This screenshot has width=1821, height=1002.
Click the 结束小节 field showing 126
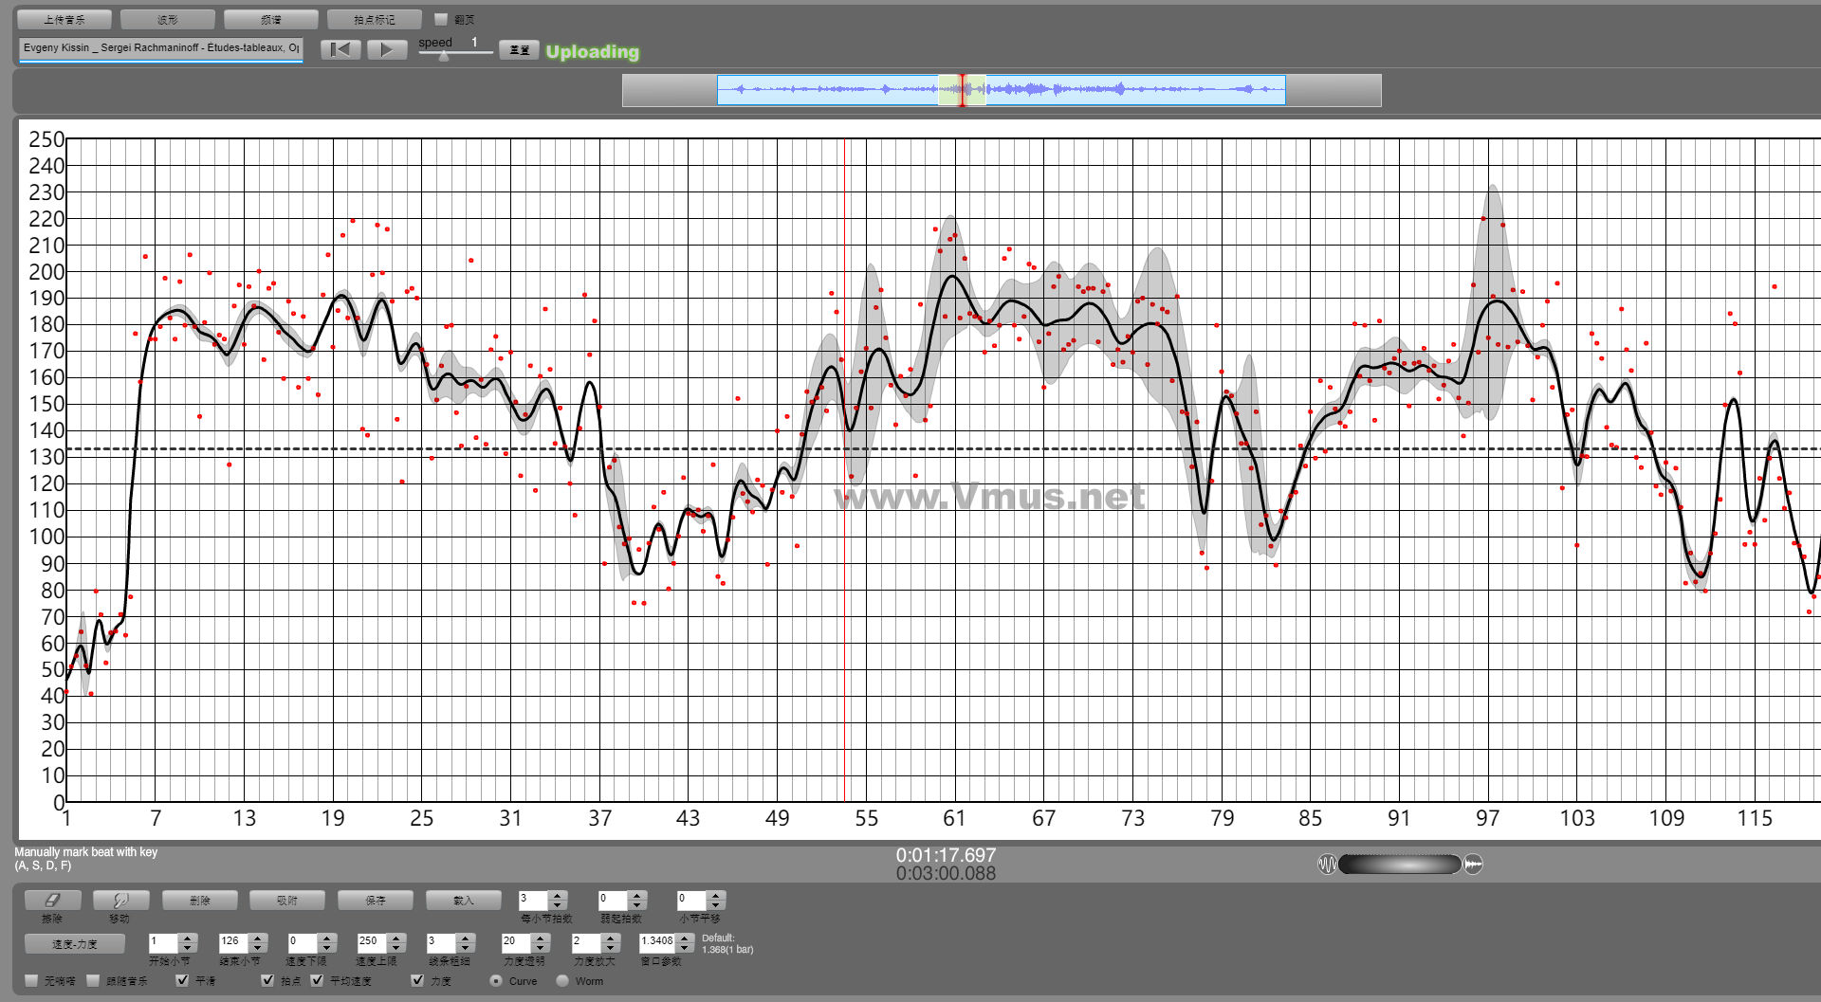click(x=233, y=943)
